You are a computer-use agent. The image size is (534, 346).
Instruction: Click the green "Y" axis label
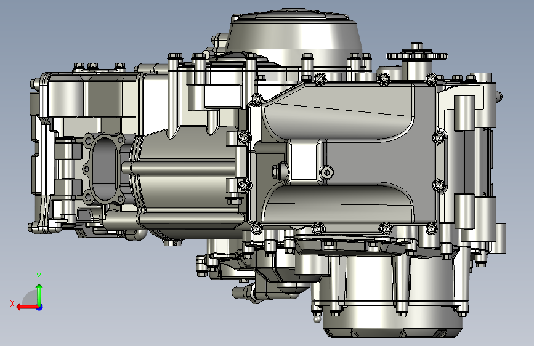pyautogui.click(x=39, y=277)
